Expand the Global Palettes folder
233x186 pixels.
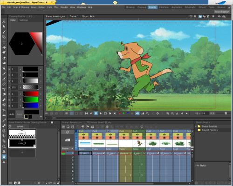196,126
